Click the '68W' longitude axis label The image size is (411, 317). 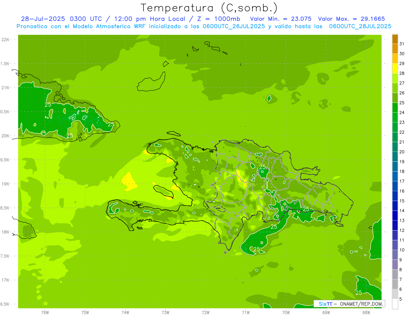366,313
